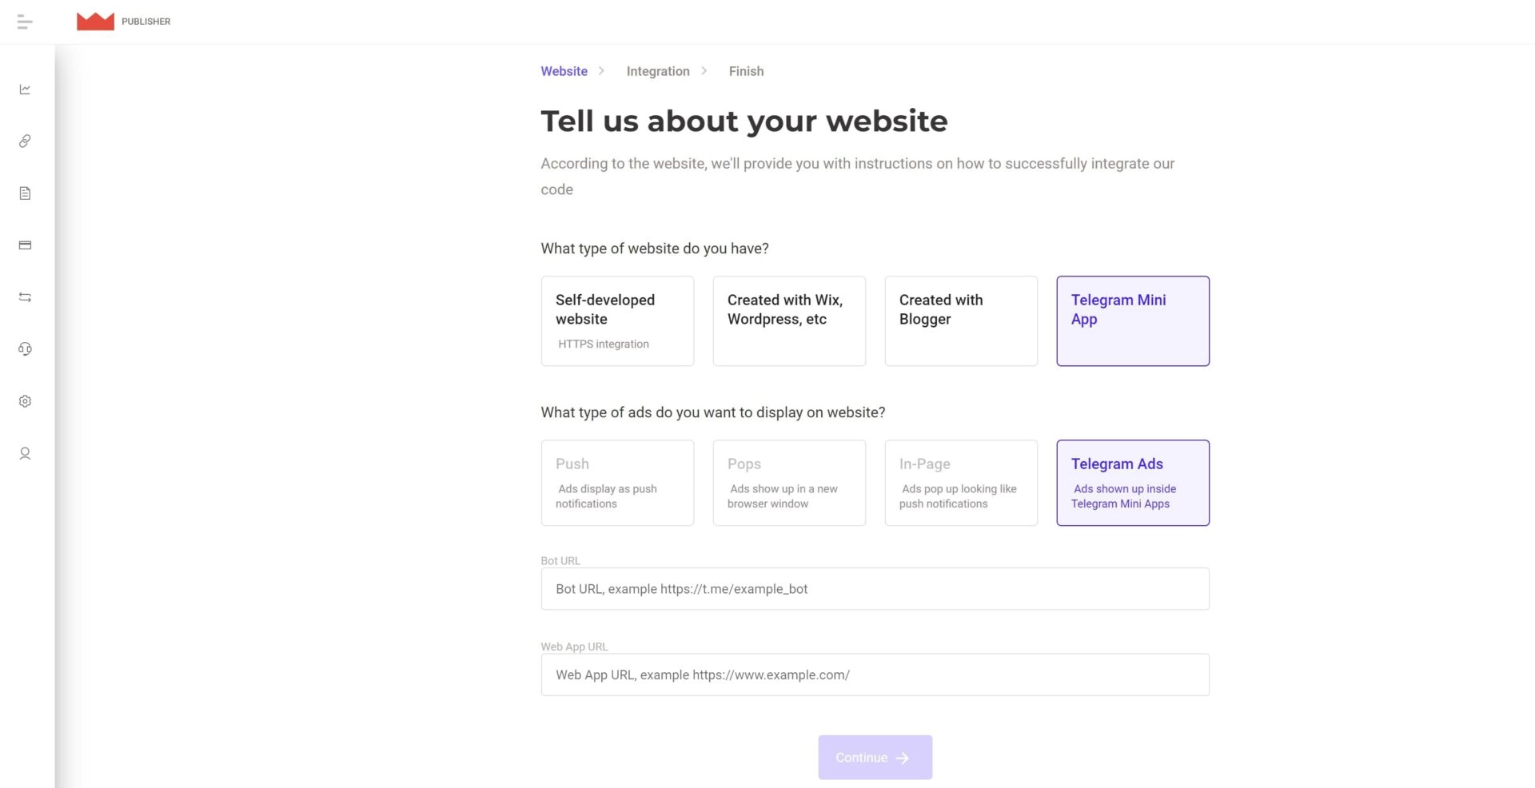Open user profile icon in sidebar
Viewport: 1535px width, 788px height.
[x=25, y=453]
